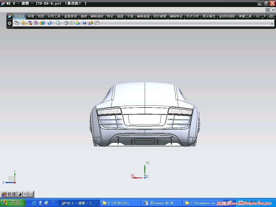Open the Windows 开始 start button
276x207 pixels.
tap(13, 203)
